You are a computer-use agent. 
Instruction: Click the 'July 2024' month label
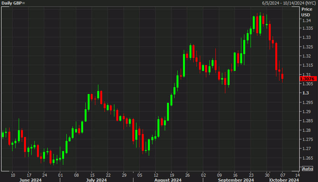point(96,180)
